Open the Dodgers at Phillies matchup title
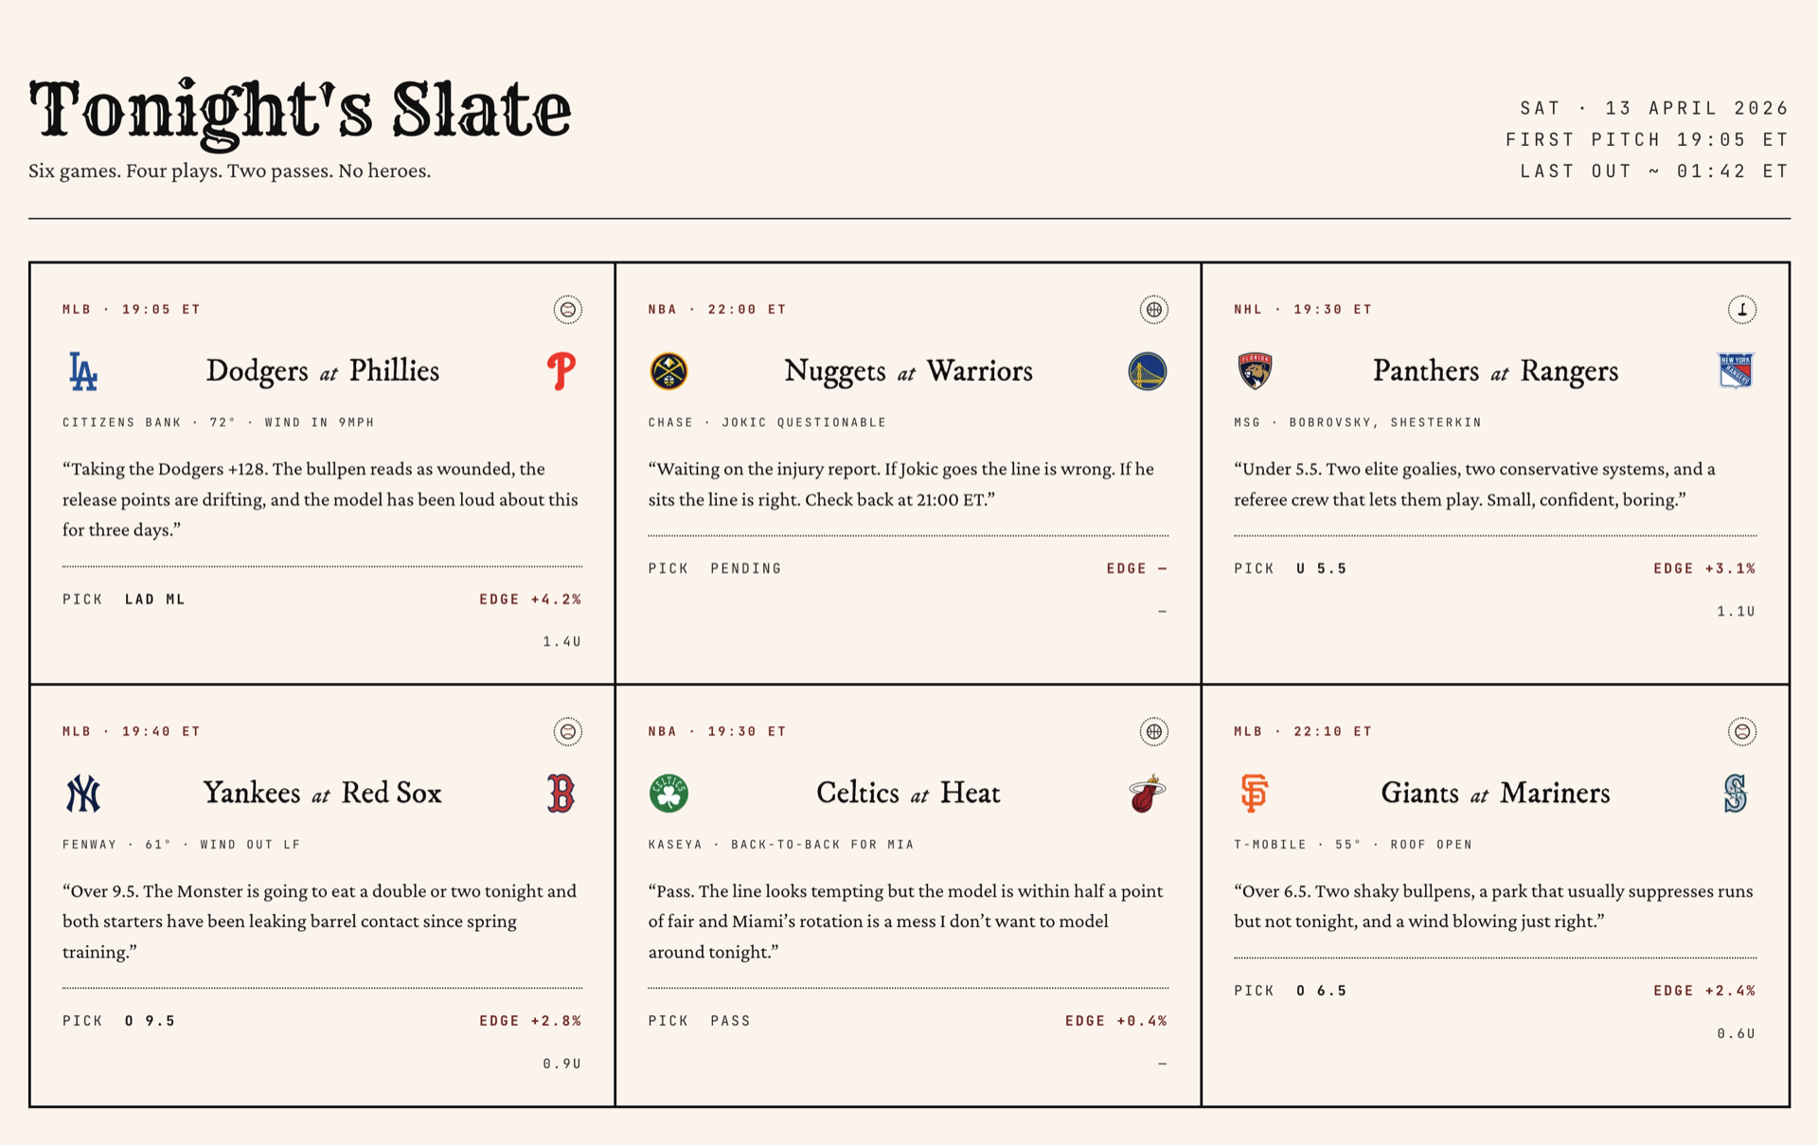 click(x=322, y=371)
